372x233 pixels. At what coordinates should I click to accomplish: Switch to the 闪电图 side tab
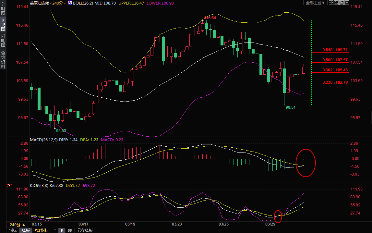3,40
